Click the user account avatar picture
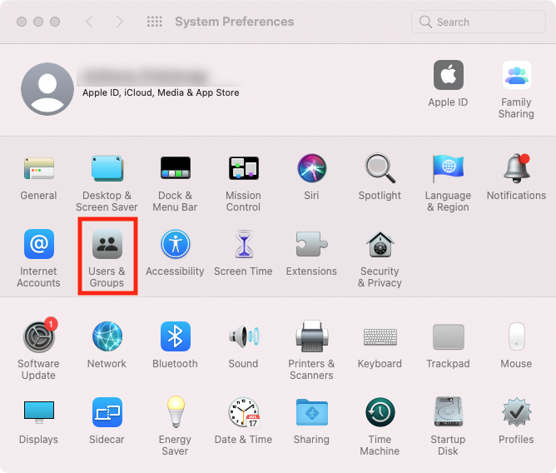Viewport: 556px width, 473px height. [x=47, y=89]
